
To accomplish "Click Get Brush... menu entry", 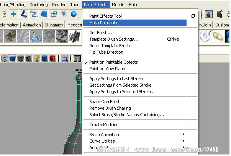I will coord(100,33).
